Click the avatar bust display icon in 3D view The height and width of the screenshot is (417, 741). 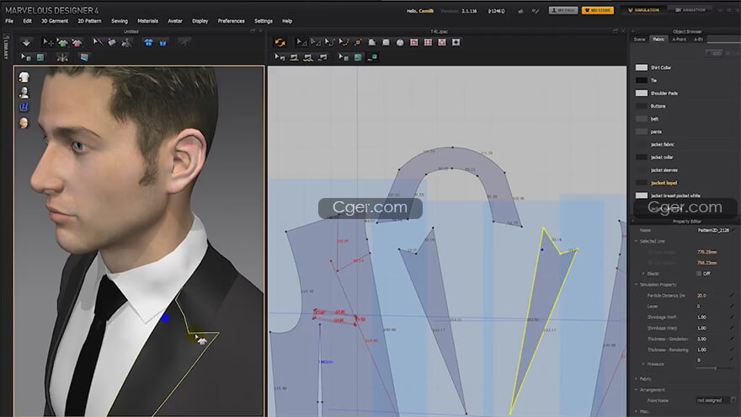point(24,92)
